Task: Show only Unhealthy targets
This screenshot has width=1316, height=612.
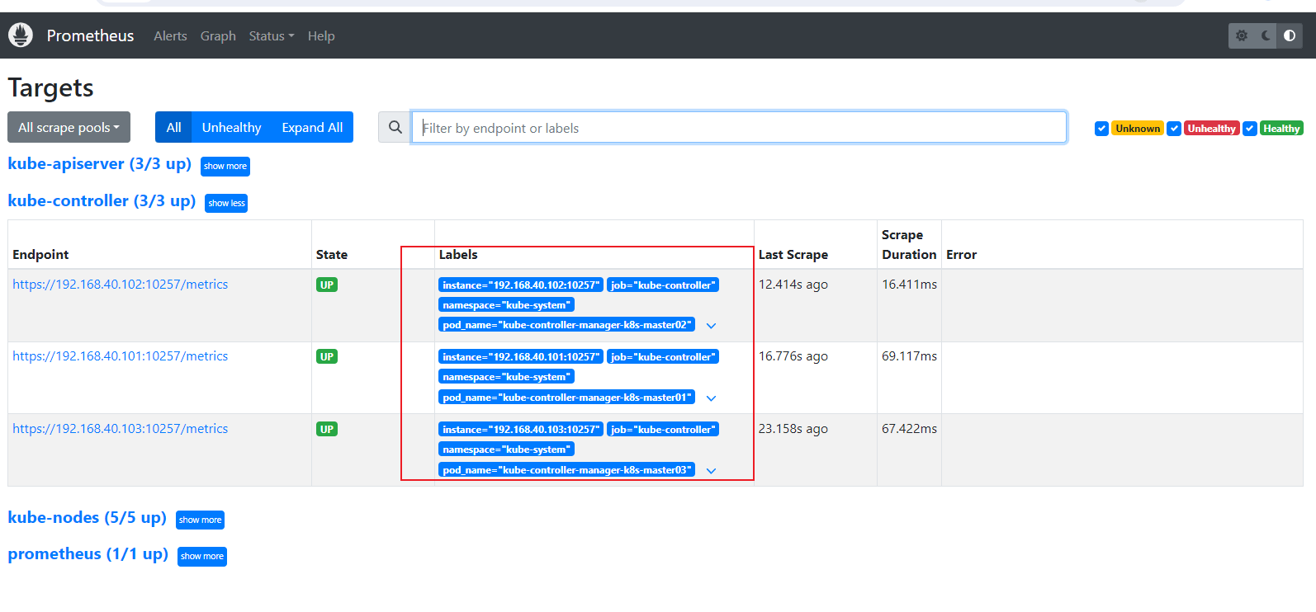Action: (x=231, y=127)
